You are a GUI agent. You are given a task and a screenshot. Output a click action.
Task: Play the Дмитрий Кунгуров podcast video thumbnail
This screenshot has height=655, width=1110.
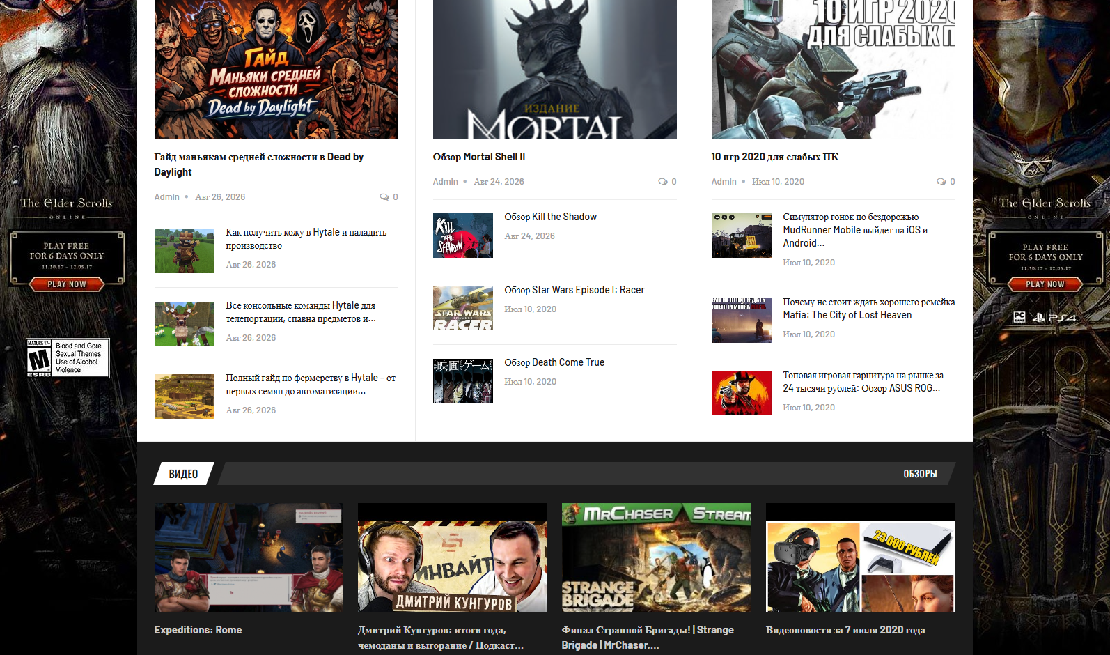pos(453,558)
